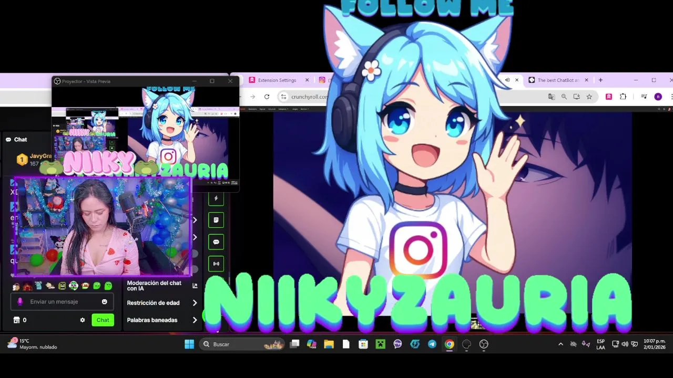Open Chrome extensions puzzle icon
This screenshot has height=378, width=673.
click(x=623, y=97)
